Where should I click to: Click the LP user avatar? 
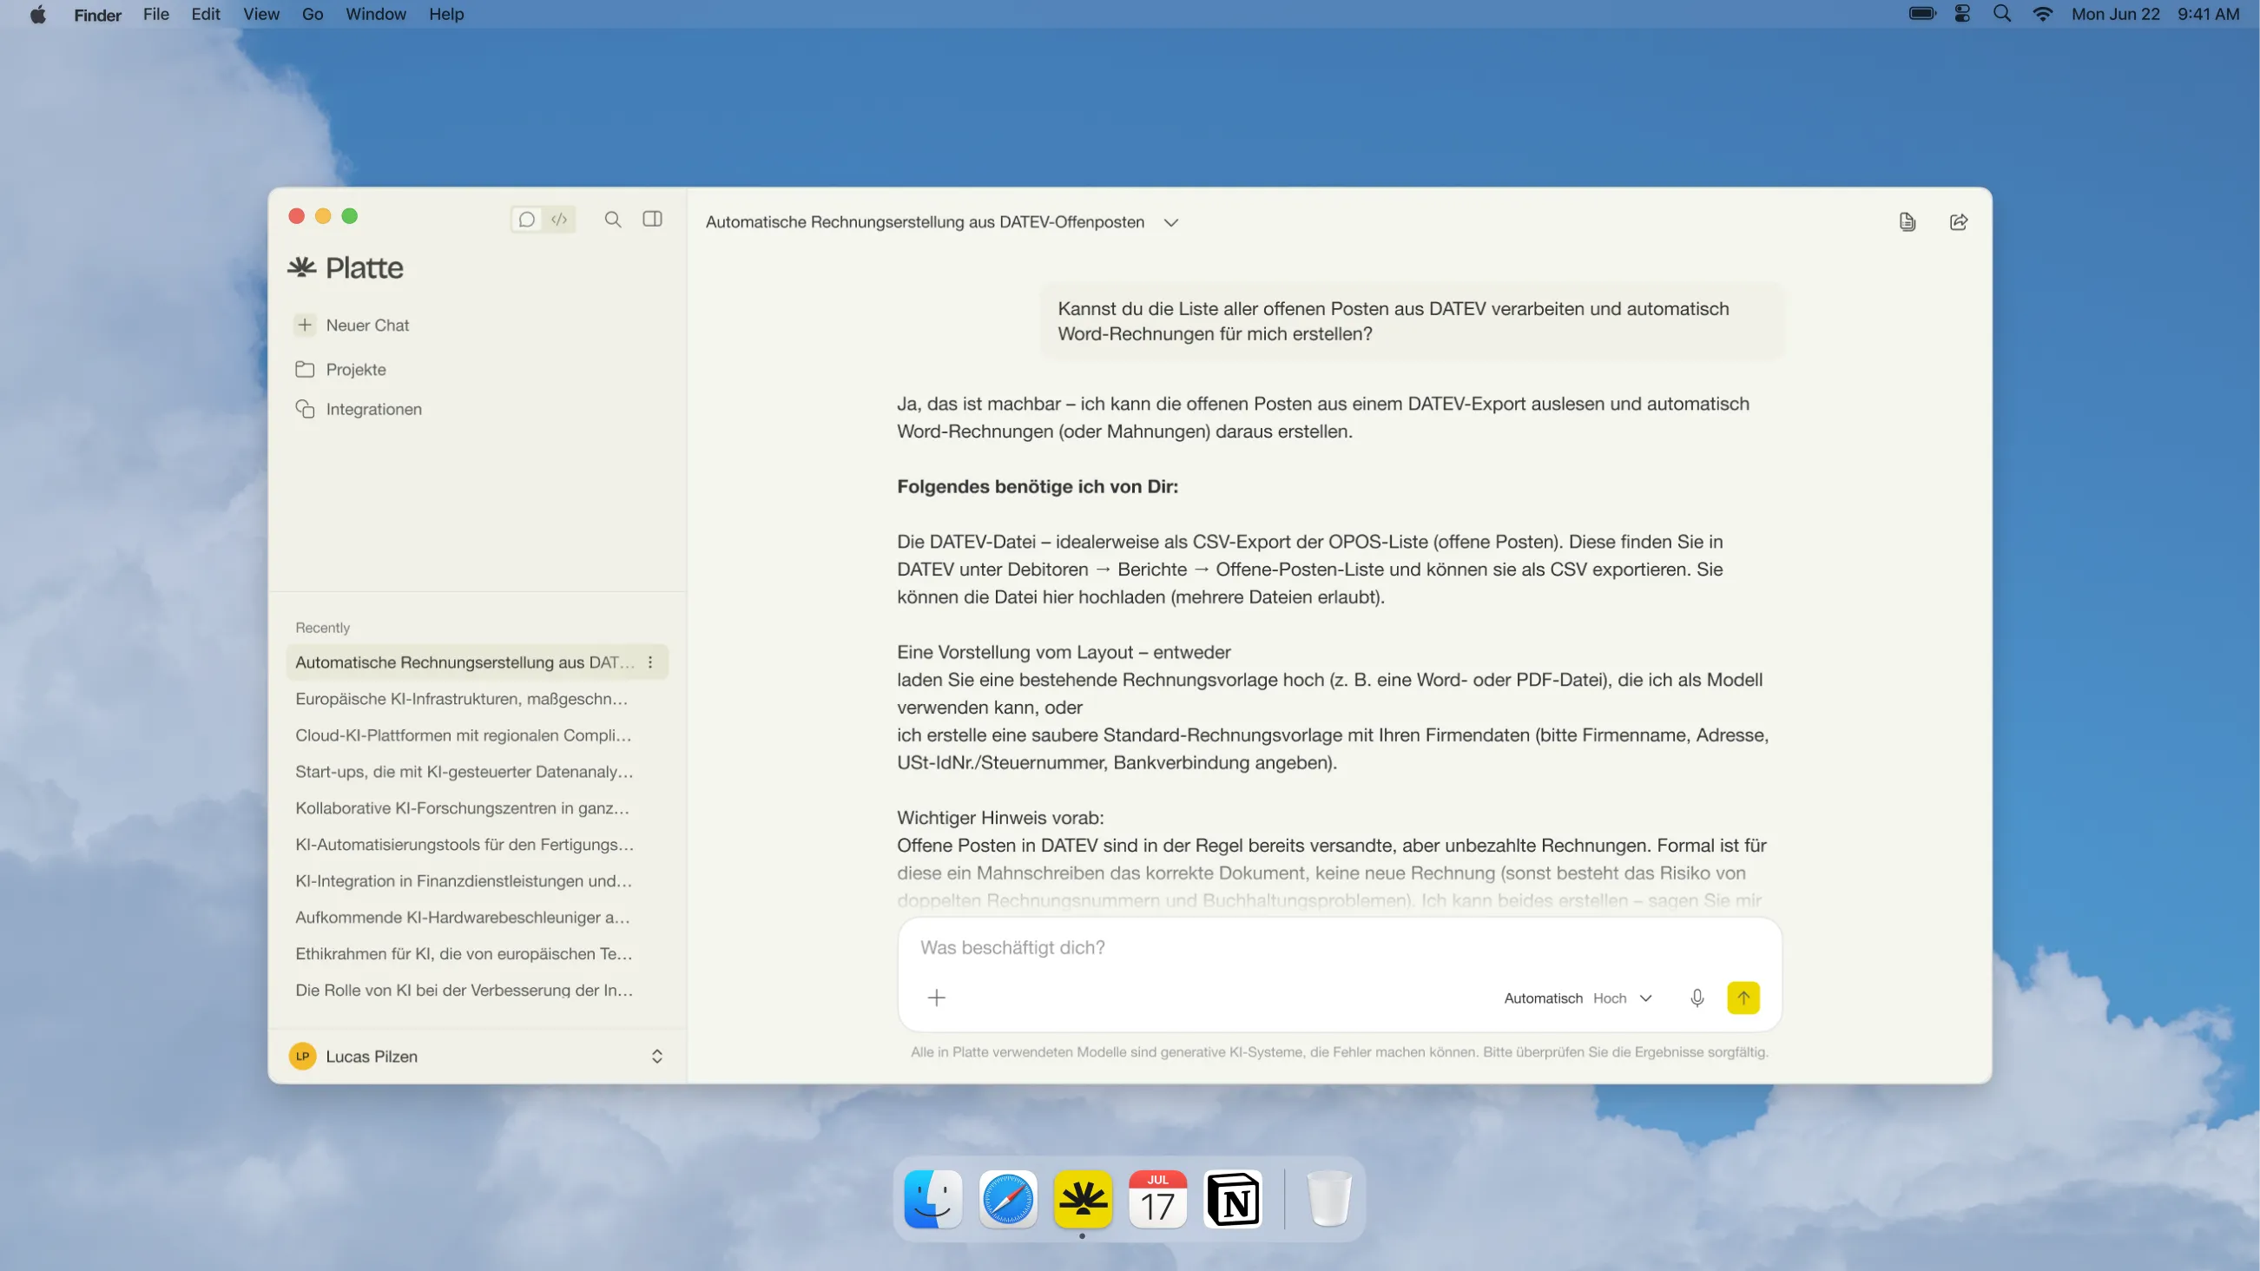pyautogui.click(x=303, y=1056)
